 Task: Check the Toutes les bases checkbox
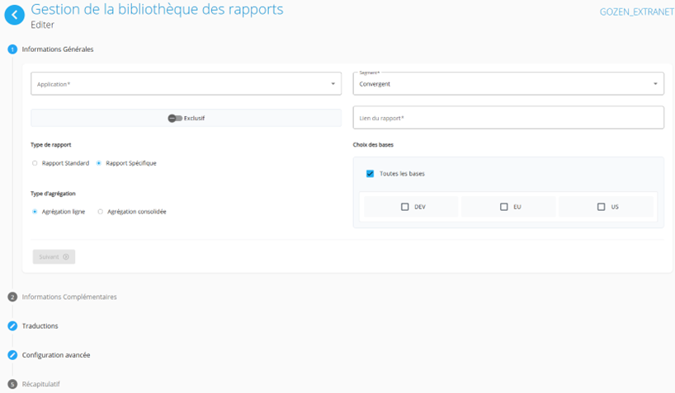pos(370,174)
